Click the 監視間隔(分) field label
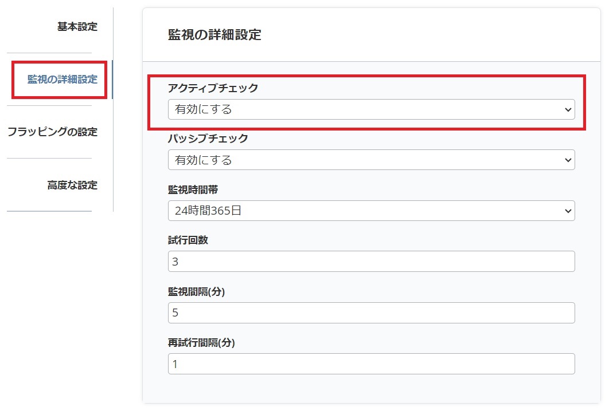 pos(196,292)
